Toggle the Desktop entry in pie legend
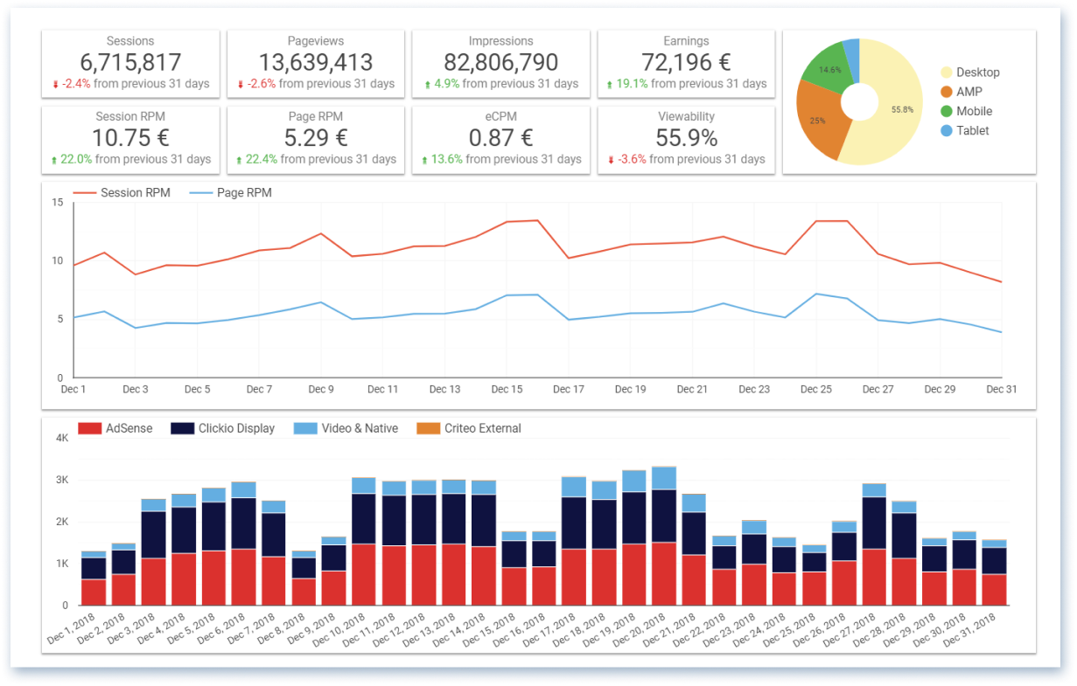 [977, 73]
